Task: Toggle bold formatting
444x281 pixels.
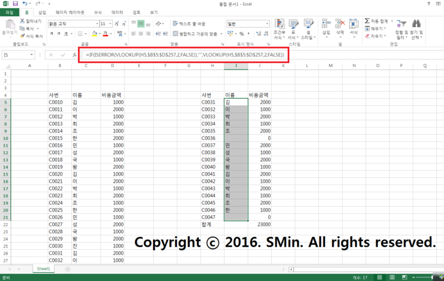Action: (52, 34)
